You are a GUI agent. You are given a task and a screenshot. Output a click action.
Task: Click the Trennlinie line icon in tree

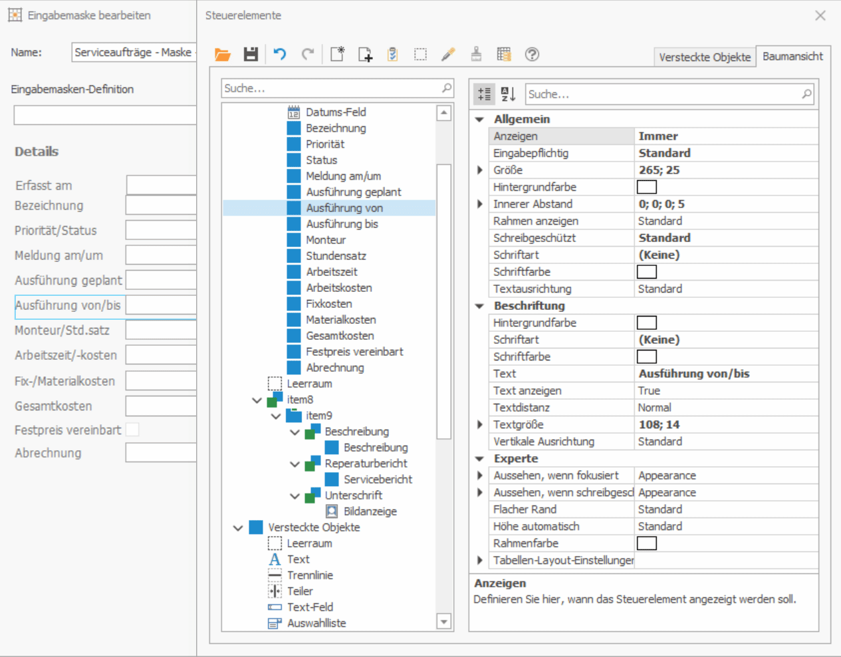coord(275,575)
